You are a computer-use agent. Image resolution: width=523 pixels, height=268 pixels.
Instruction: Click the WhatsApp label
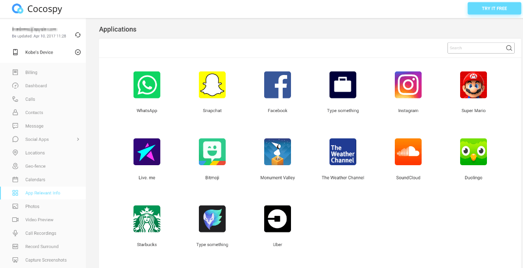pos(147,111)
